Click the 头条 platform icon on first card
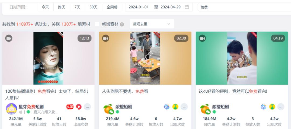Screen dimensions: 291x129 [70, 107]
